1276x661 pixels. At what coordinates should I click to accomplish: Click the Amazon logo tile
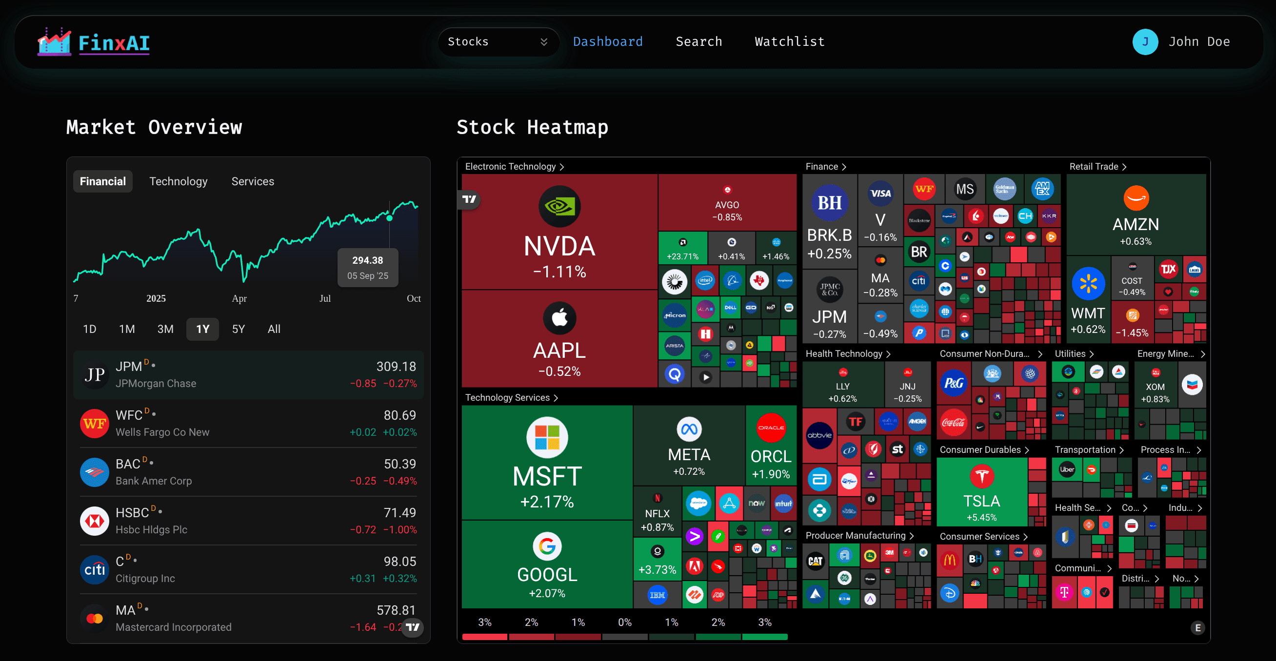1136,198
